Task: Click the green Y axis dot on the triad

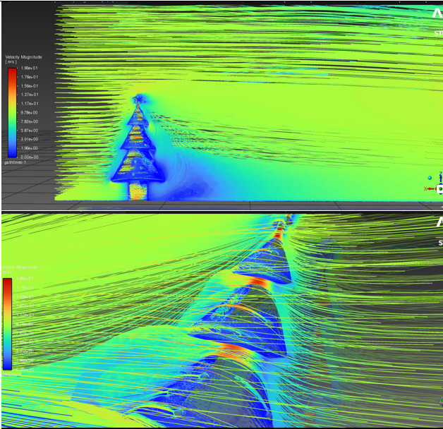Action: [x=441, y=189]
